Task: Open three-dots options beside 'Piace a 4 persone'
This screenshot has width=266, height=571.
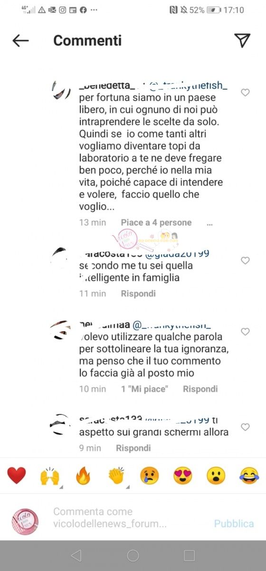Action: [210, 223]
